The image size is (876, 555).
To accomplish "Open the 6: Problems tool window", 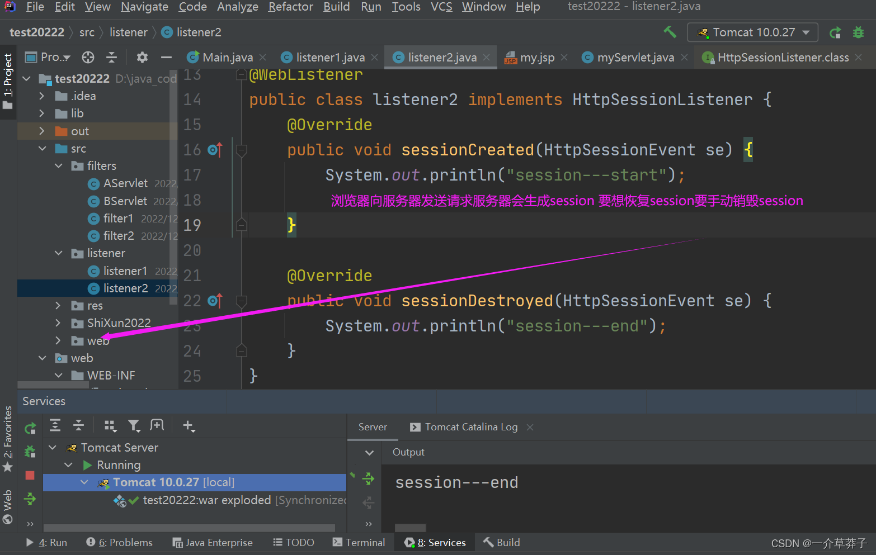I will point(119,543).
